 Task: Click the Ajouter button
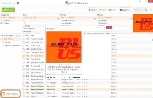tap(93, 10)
